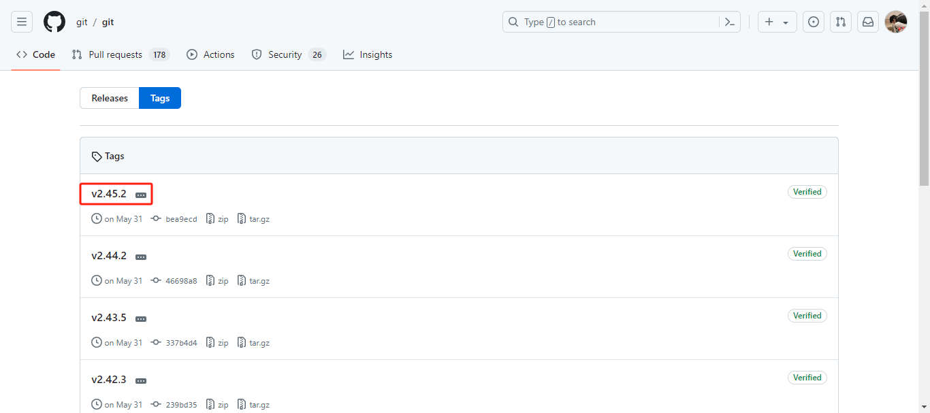Viewport: 930px width, 413px height.
Task: Click the search input field
Action: (x=613, y=22)
